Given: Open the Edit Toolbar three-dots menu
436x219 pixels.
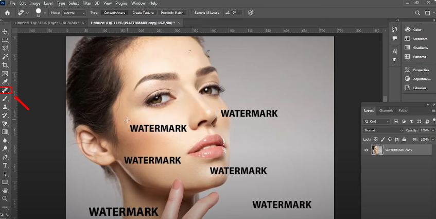Looking at the screenshot, I should 5,207.
